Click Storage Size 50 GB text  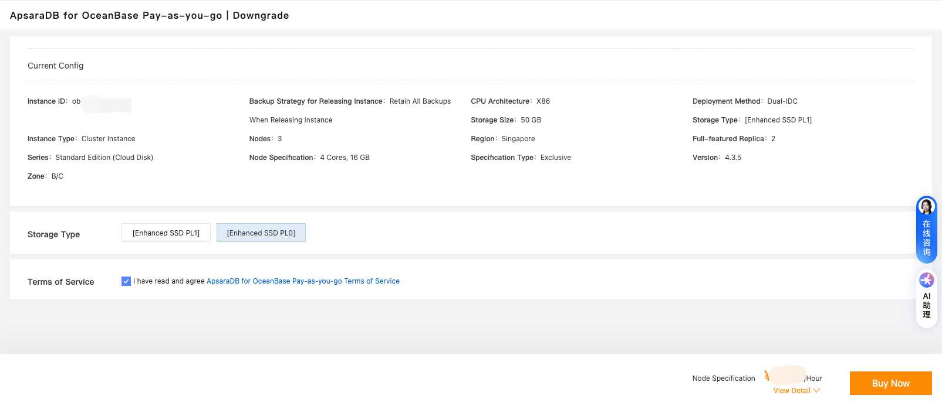pos(506,120)
